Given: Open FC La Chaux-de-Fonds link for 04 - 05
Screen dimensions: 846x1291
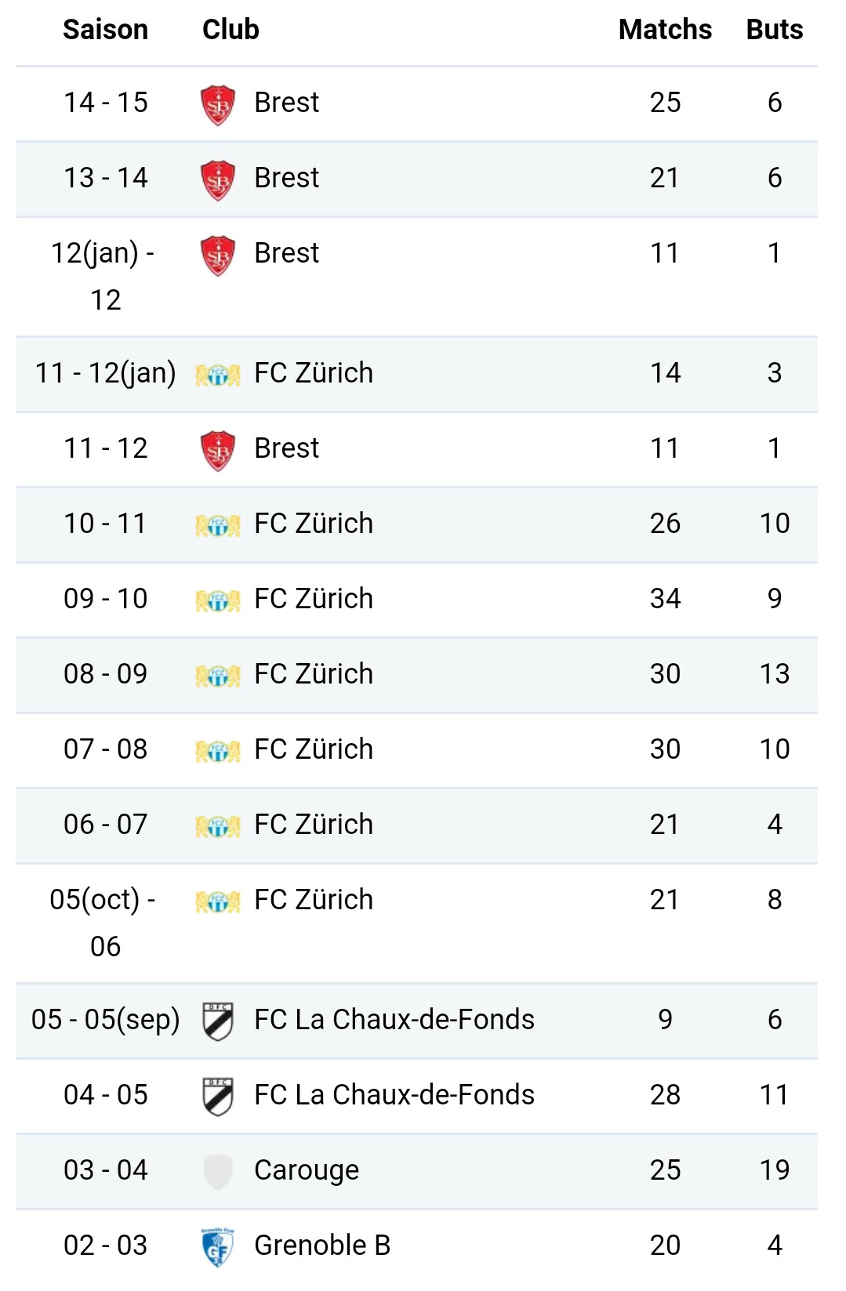Looking at the screenshot, I should tap(394, 1095).
